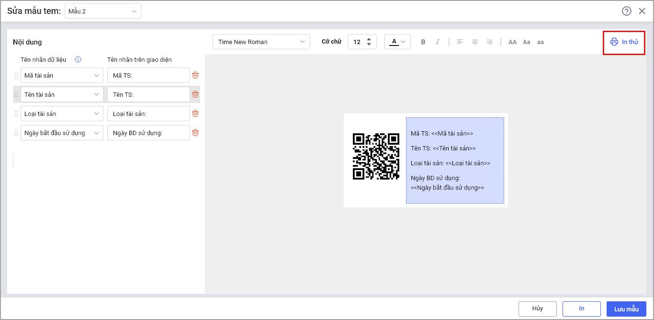Click the Tên TS: label input field
This screenshot has width=654, height=320.
148,94
